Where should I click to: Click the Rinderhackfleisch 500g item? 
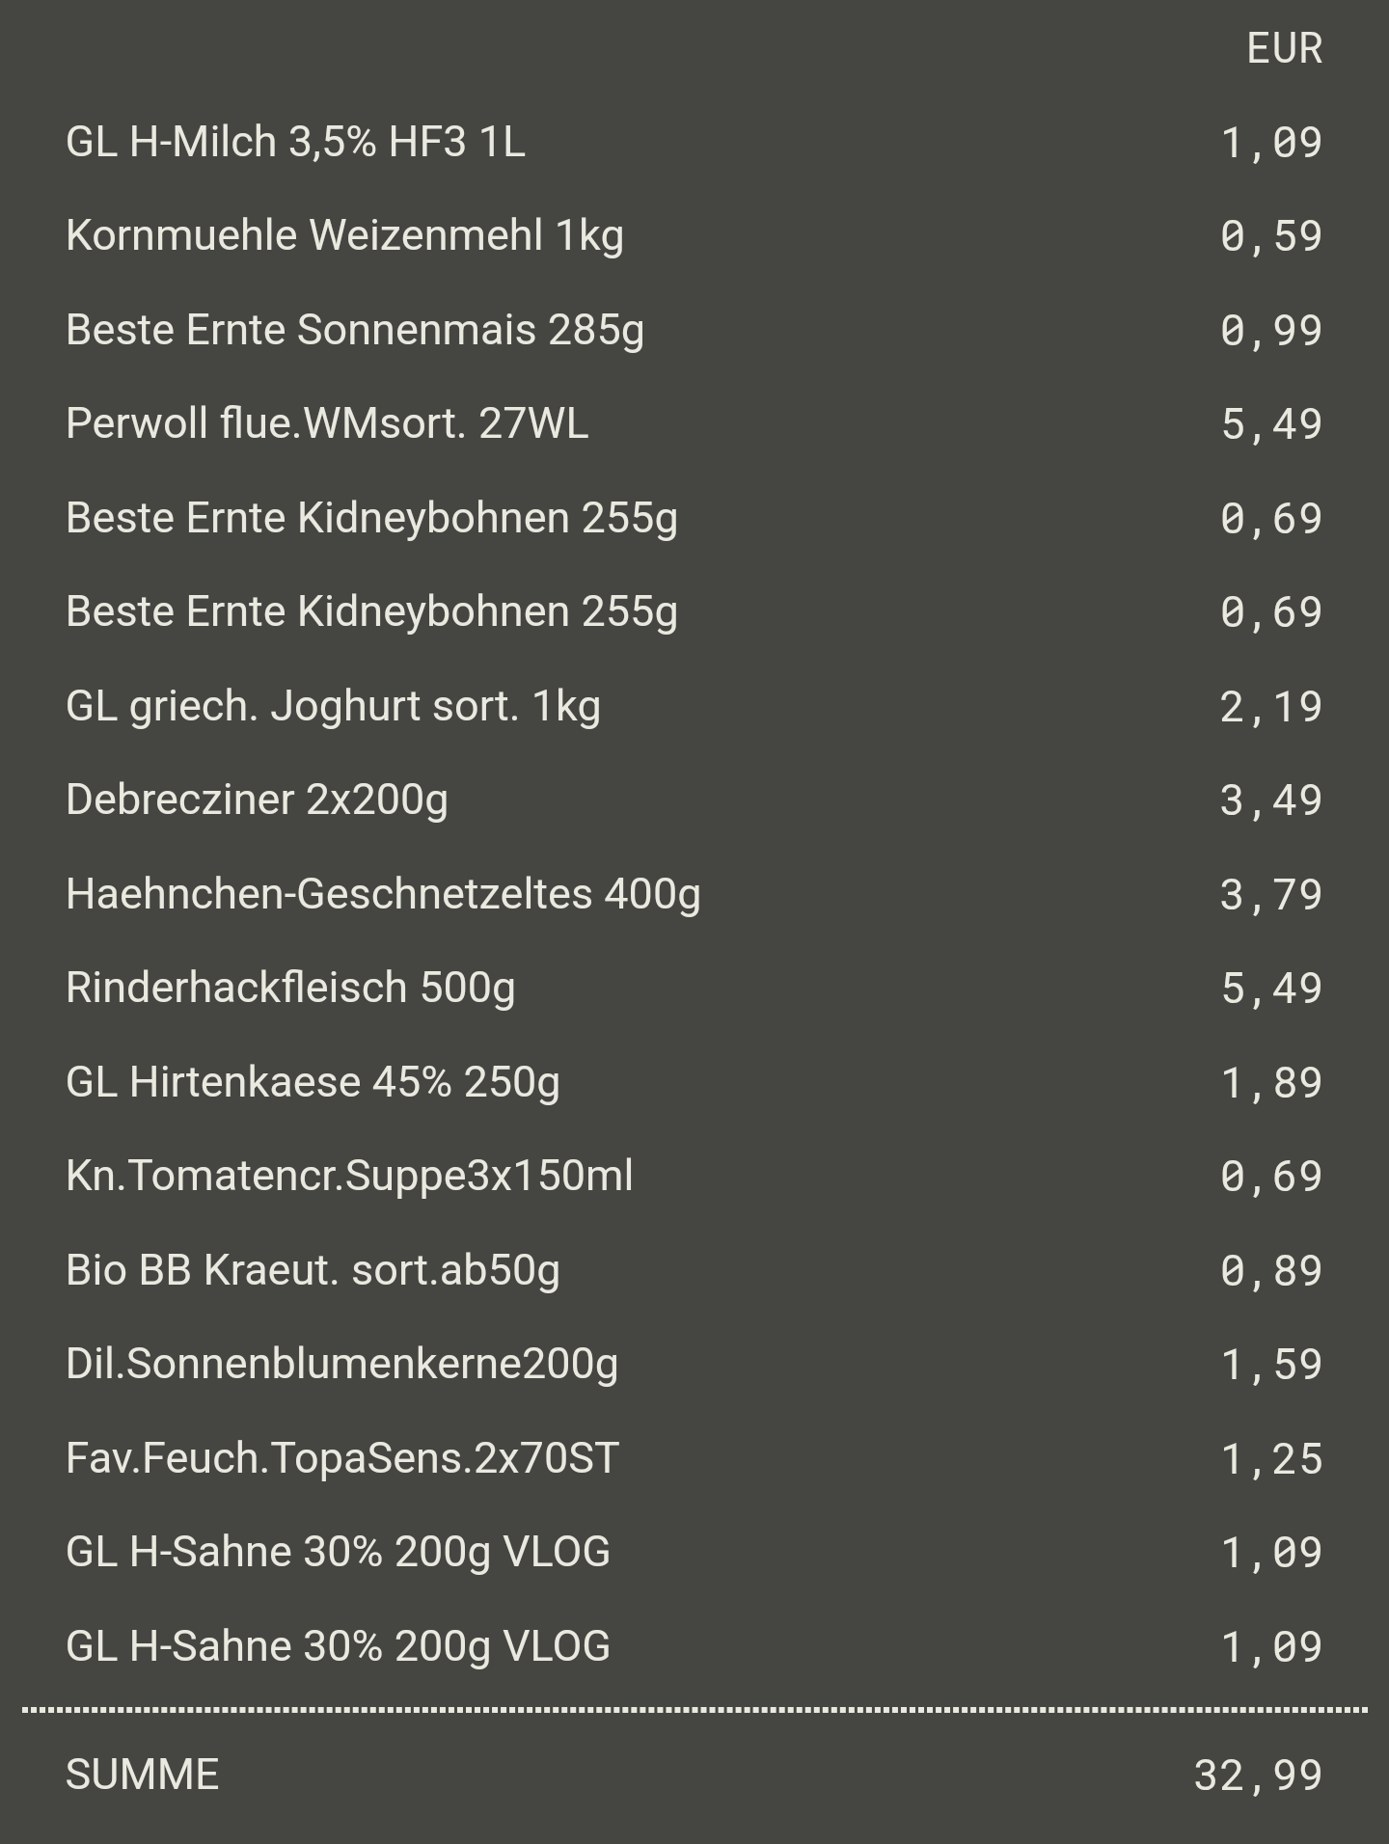(290, 989)
